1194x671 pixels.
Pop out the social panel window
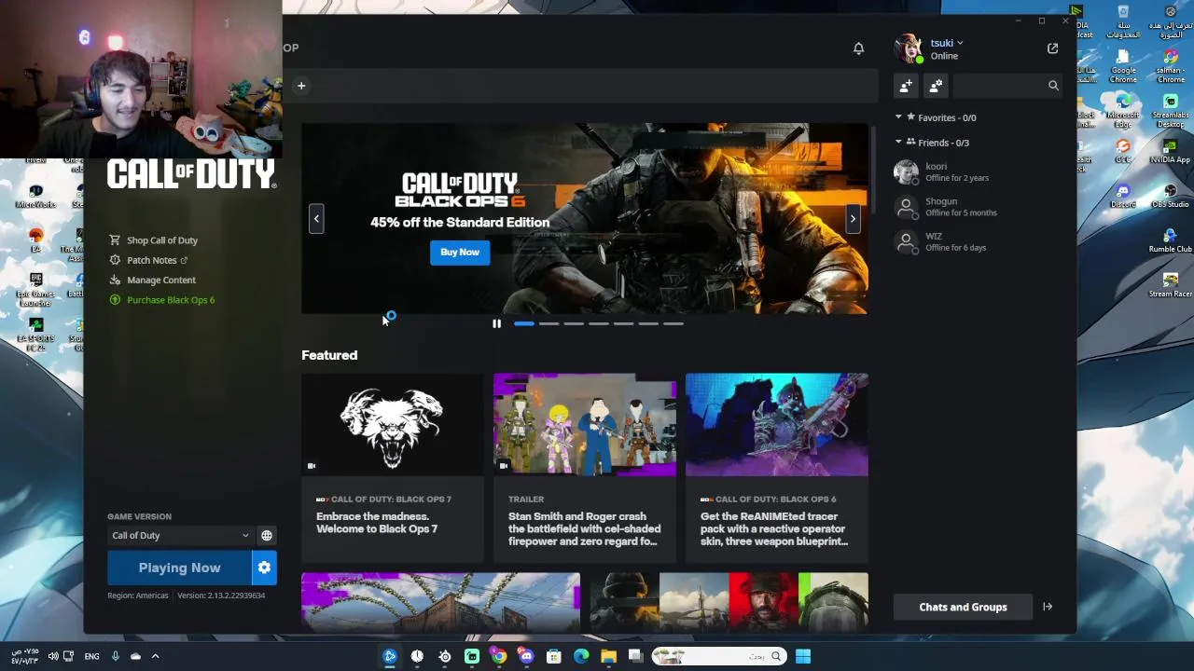1052,48
